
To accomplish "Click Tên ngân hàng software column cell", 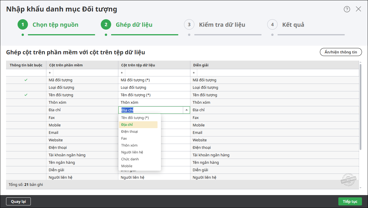I will 82,163.
